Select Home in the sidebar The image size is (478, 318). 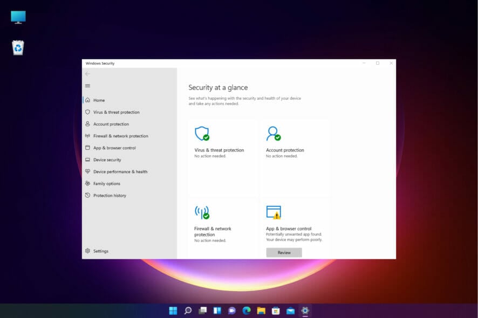(99, 100)
